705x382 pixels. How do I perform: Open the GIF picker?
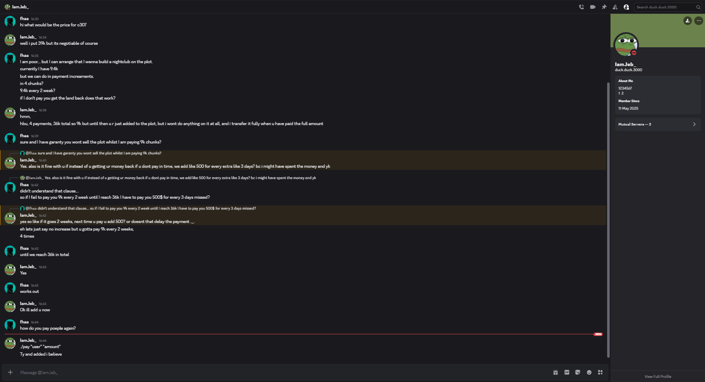[567, 372]
